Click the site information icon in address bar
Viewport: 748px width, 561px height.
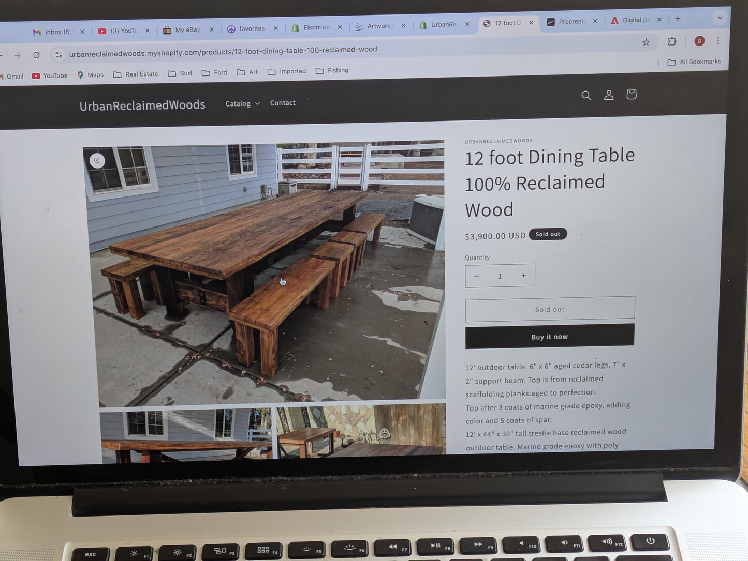(58, 54)
